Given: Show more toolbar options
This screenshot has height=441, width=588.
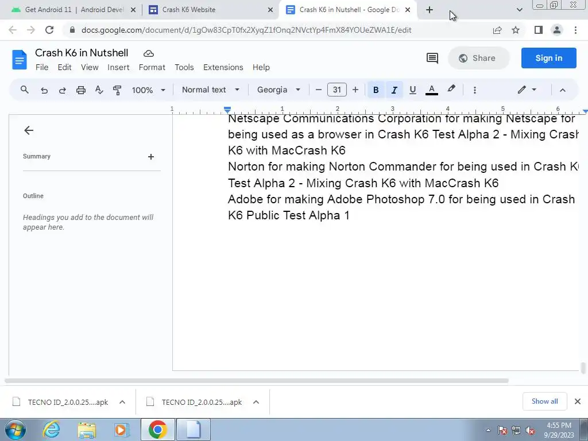Looking at the screenshot, I should (x=475, y=90).
